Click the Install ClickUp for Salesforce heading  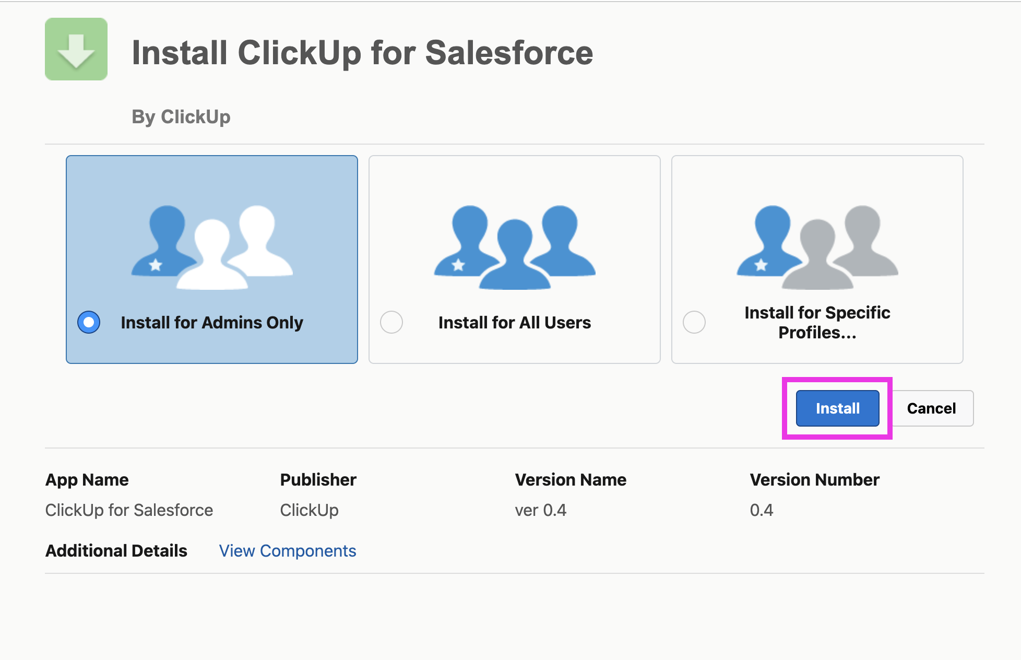[x=362, y=53]
